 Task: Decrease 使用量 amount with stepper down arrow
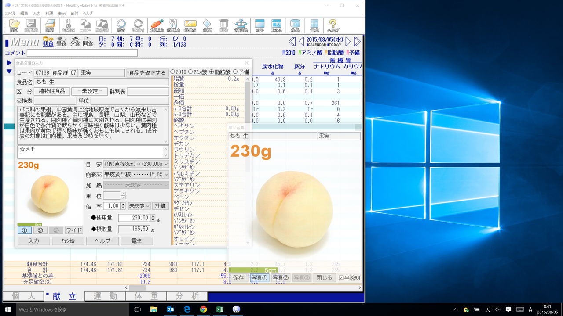[153, 219]
